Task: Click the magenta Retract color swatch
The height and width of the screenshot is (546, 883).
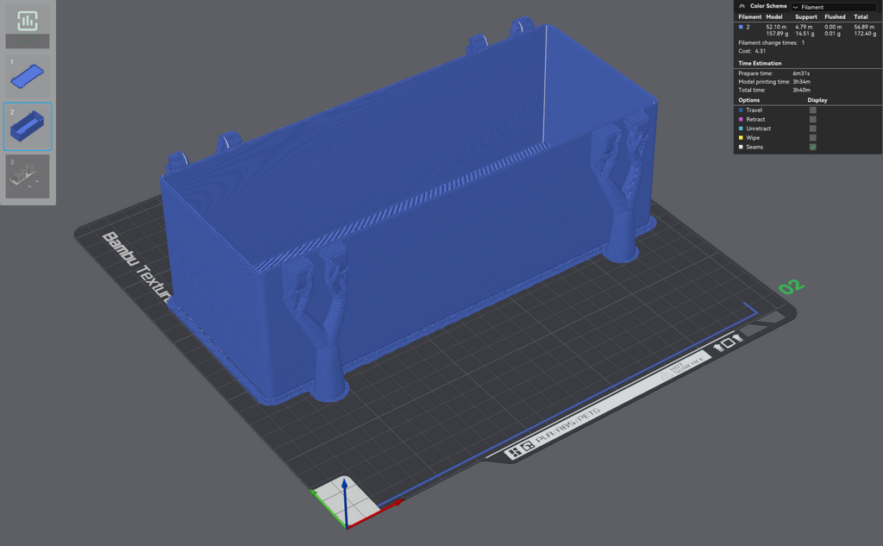Action: tap(741, 119)
